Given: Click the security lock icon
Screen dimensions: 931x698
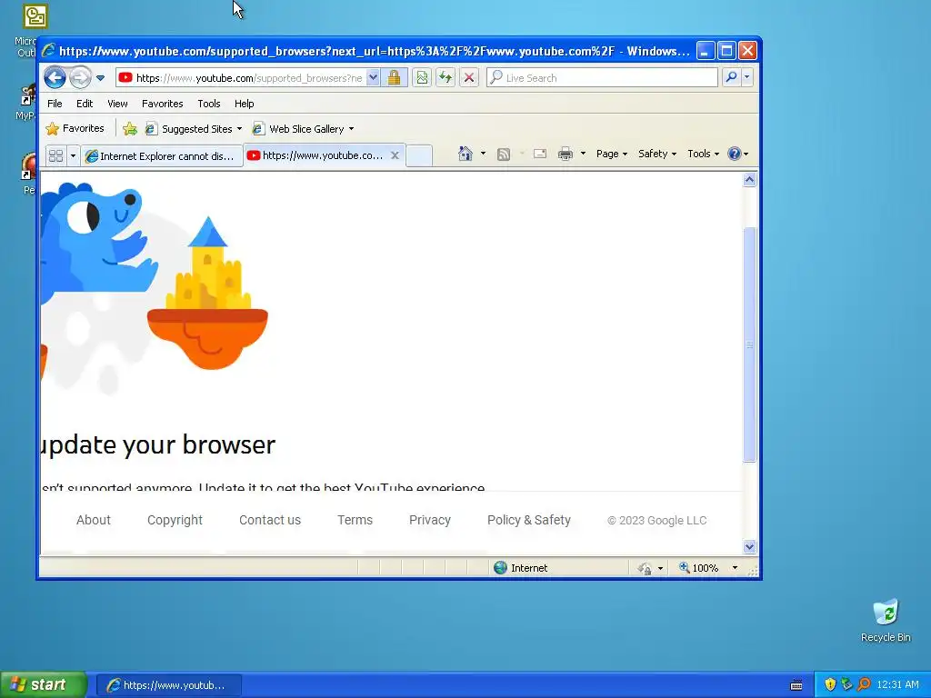Looking at the screenshot, I should pos(395,78).
